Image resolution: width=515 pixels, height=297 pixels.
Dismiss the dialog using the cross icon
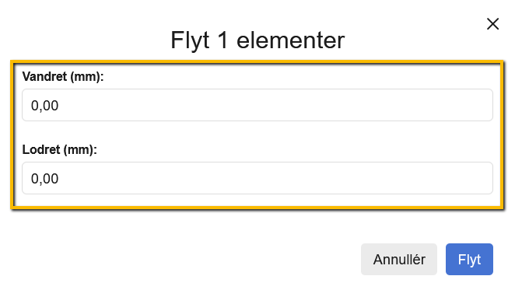pyautogui.click(x=492, y=24)
